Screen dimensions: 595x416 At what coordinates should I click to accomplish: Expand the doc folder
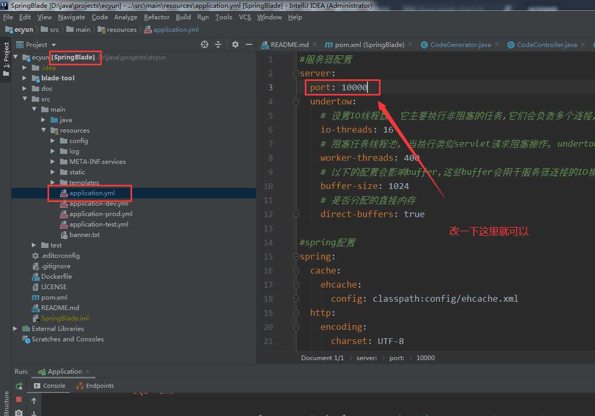25,88
